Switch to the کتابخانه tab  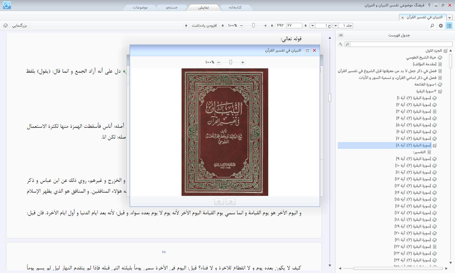235,8
